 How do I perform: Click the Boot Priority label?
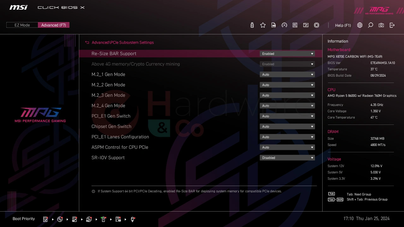24,219
